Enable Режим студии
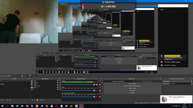Image resolution: width=193 pixels, height=108 pixels. (x=132, y=88)
